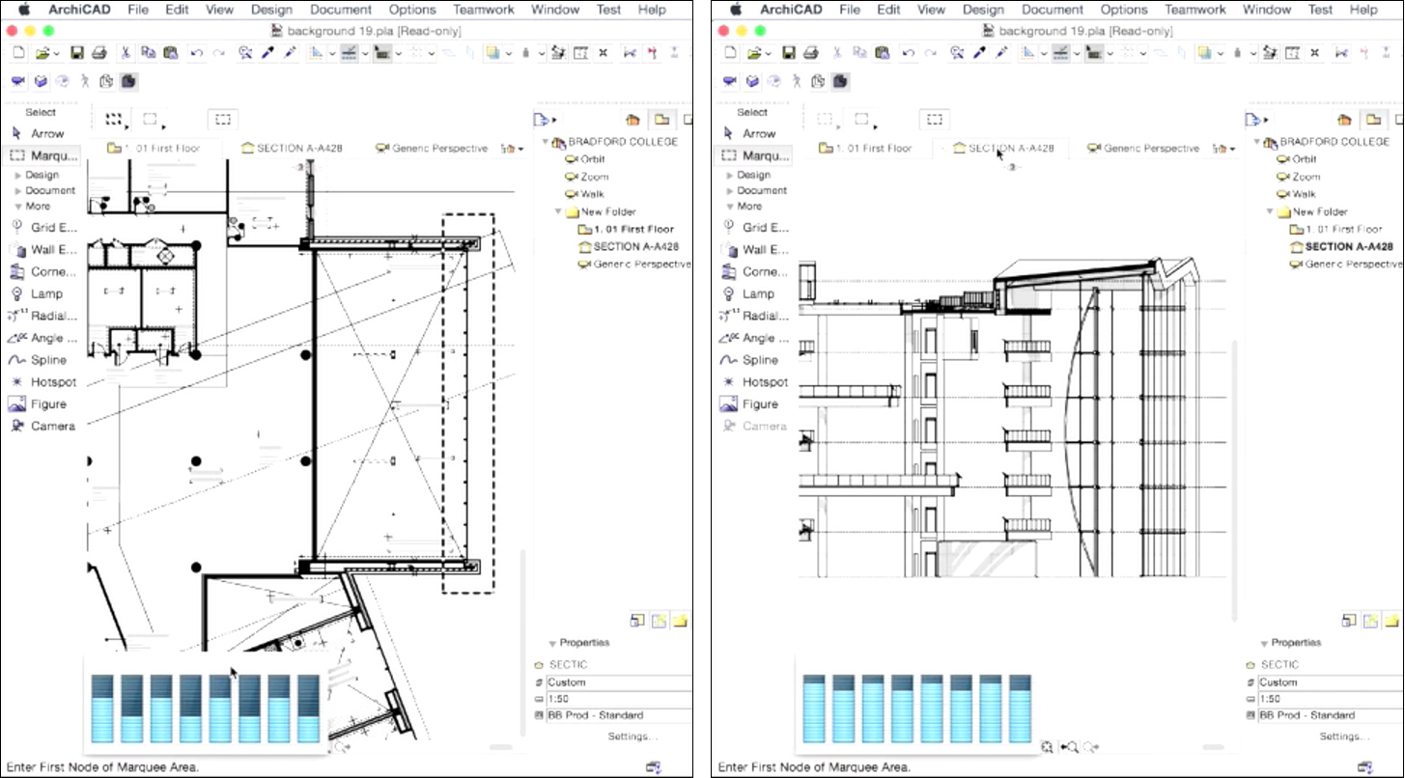
Task: Click the Cut scissors icon in left window
Action: [125, 52]
